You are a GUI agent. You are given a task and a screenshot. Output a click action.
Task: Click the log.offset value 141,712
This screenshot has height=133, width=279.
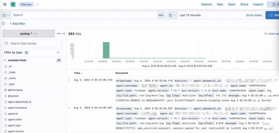(221, 95)
